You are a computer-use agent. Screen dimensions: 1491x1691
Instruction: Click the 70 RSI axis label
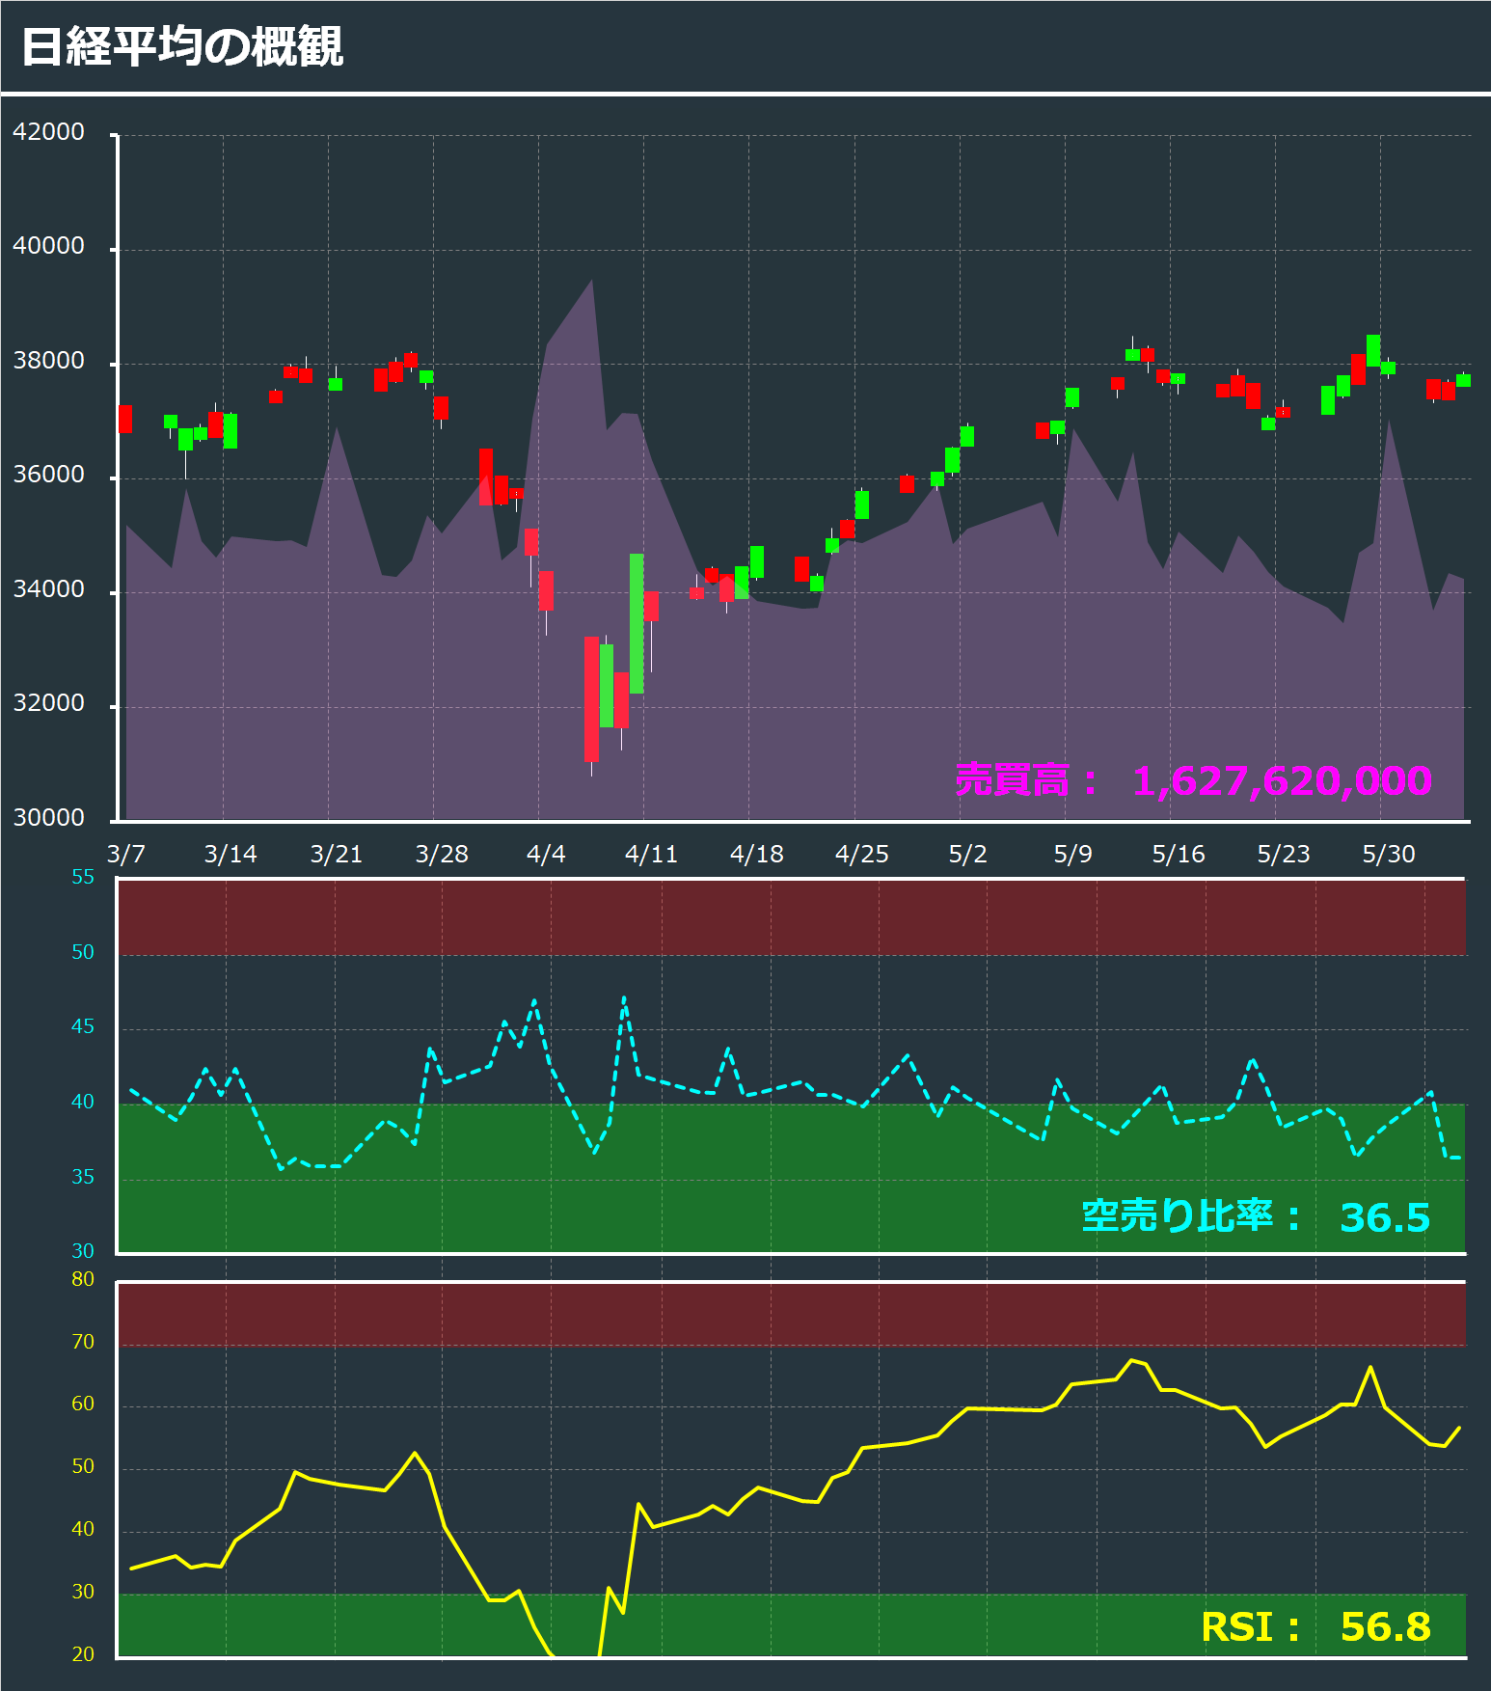[83, 1342]
